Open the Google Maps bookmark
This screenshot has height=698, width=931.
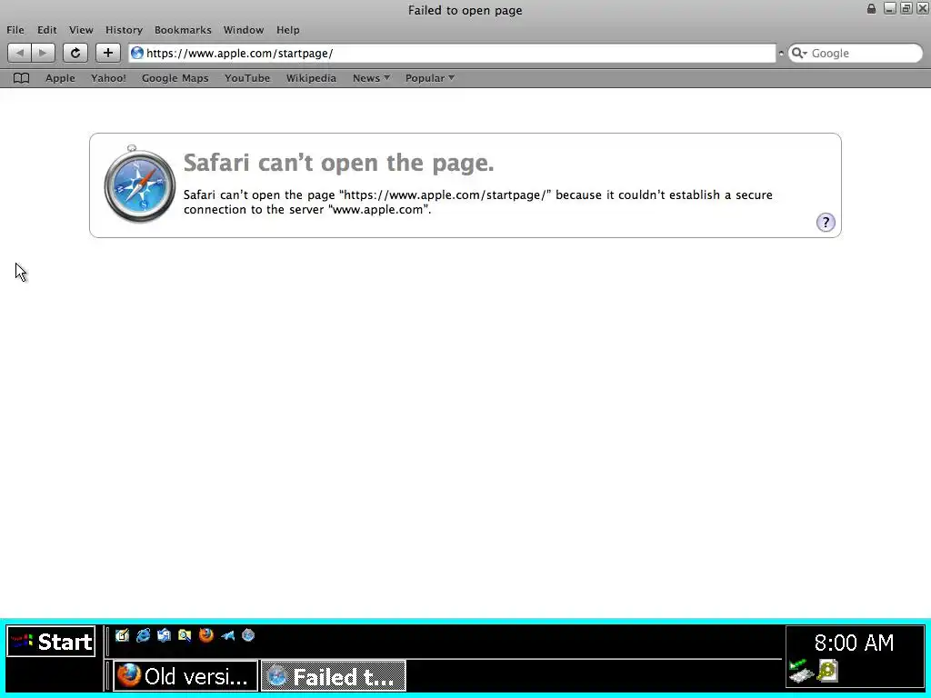175,78
